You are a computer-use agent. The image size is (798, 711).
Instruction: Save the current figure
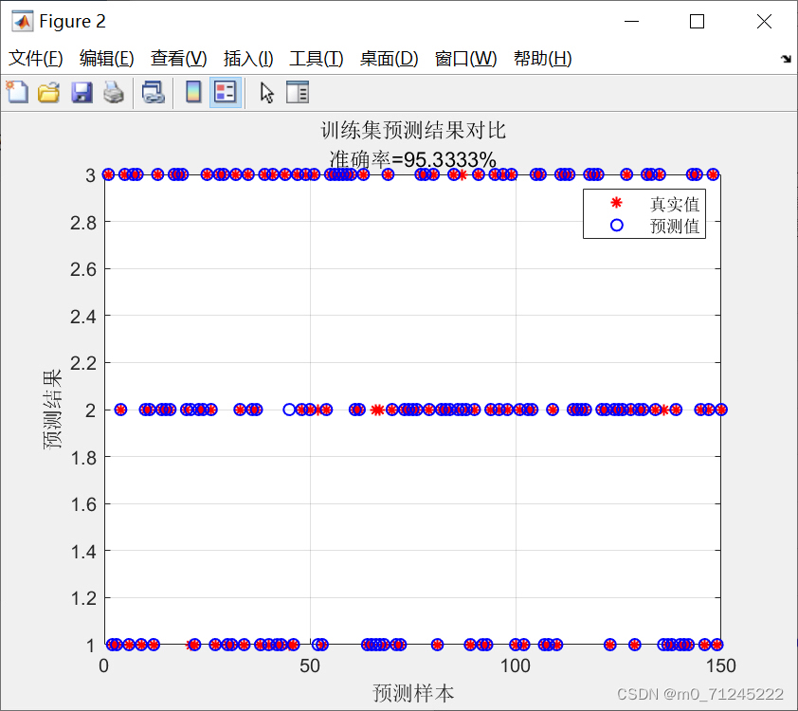pos(82,92)
